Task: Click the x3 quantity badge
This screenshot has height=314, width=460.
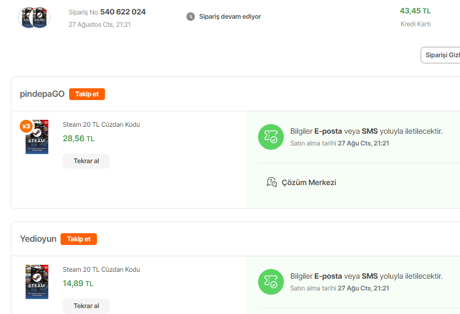Action: pyautogui.click(x=26, y=126)
